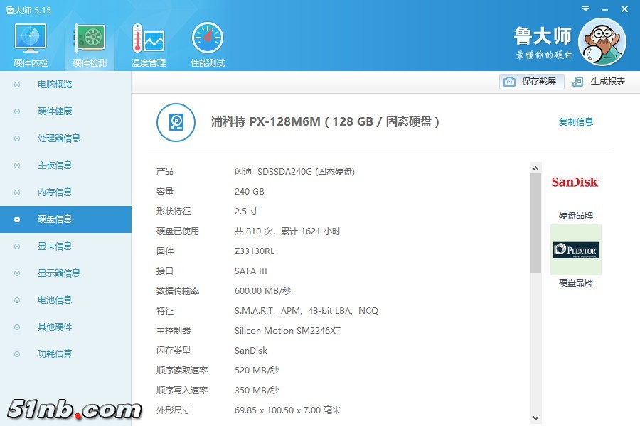Select 主板信息 in the sidebar

tap(65, 165)
